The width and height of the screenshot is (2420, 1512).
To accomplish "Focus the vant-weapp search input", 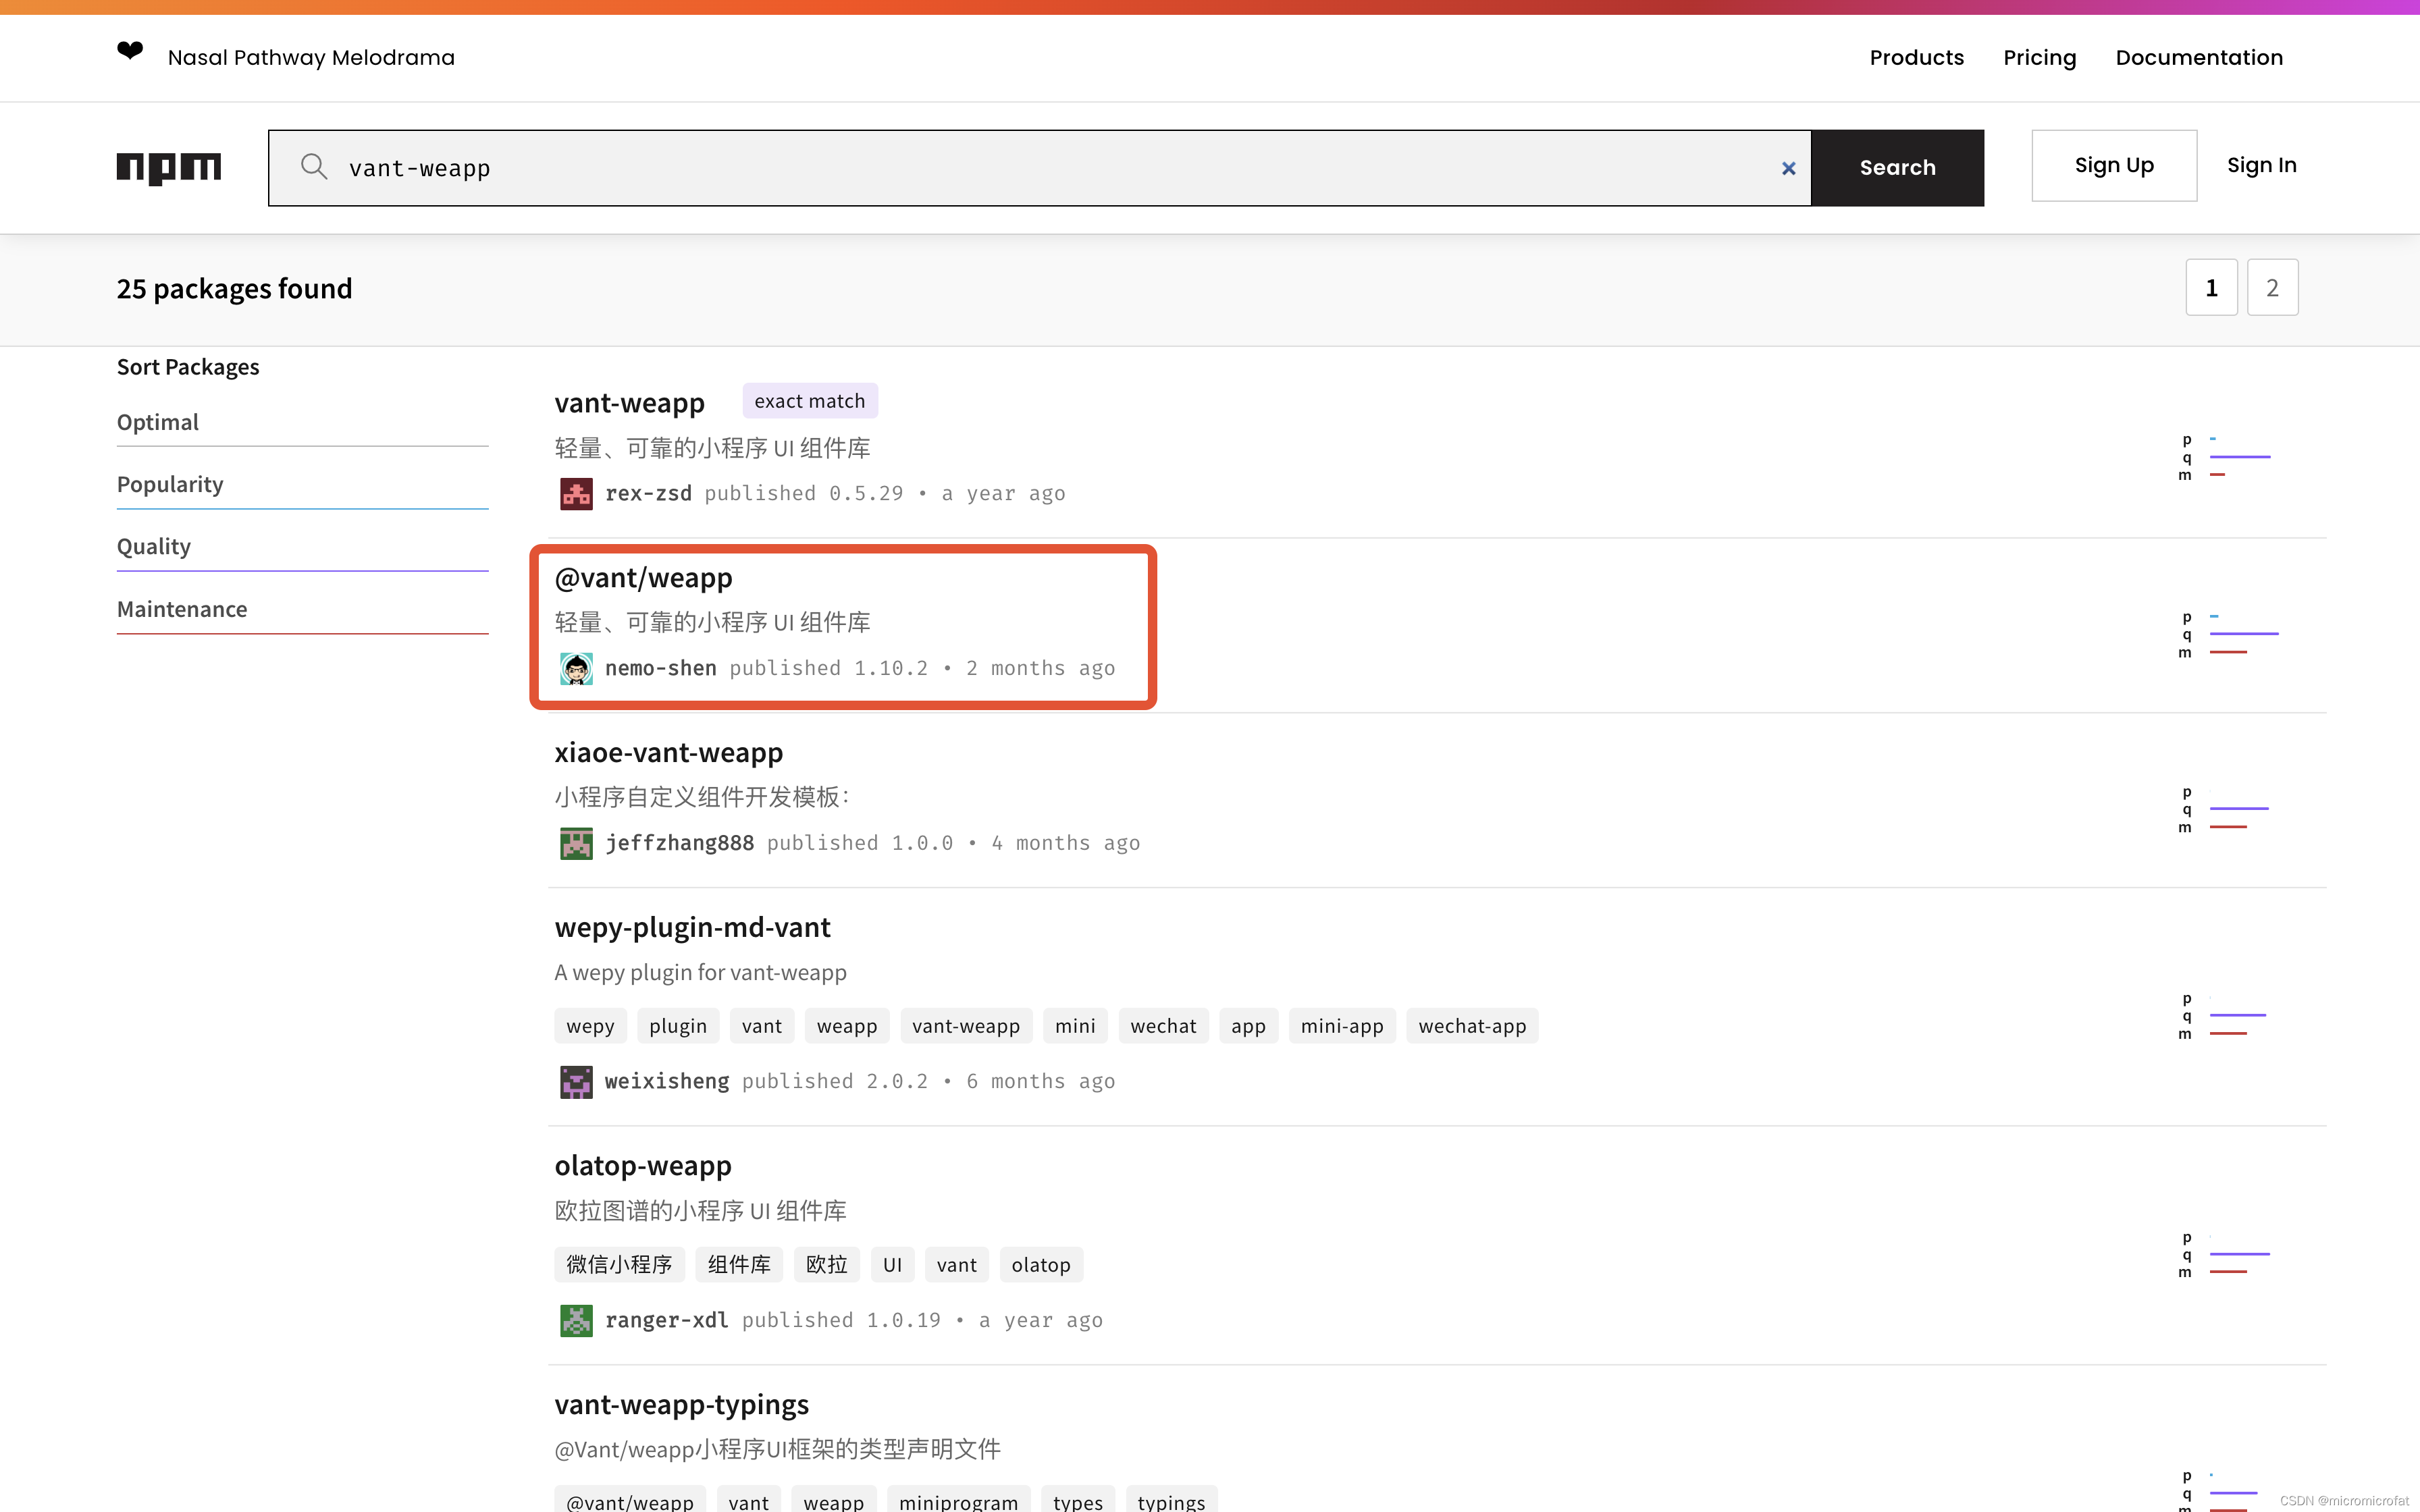I will 1040,167.
